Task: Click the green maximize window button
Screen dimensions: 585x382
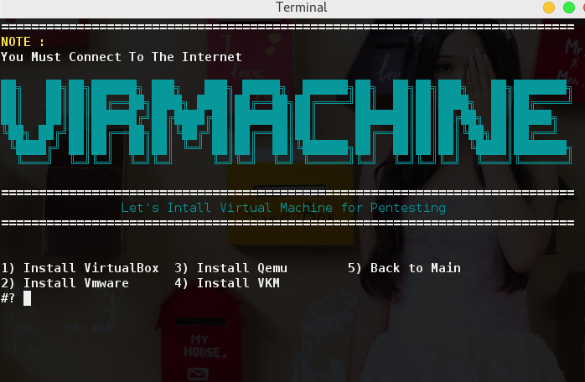Action: click(x=569, y=8)
